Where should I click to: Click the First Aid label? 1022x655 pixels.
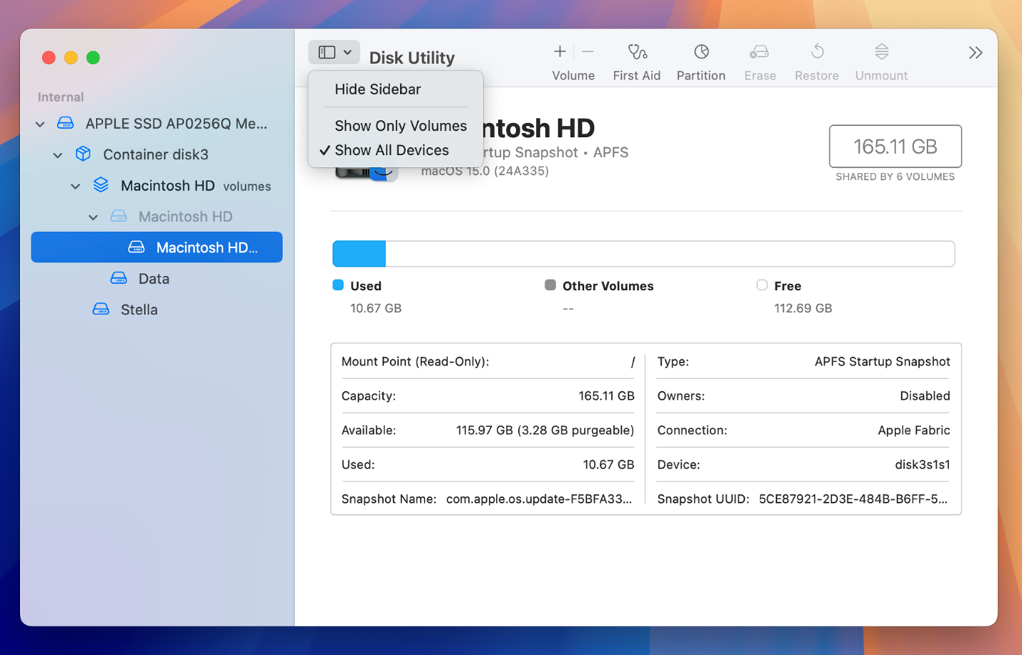tap(637, 76)
